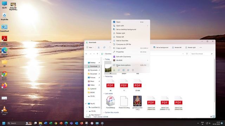Viewport: 225px width, 126px height.
Task: Choose Edit with Clipchamp
Action: point(130,57)
